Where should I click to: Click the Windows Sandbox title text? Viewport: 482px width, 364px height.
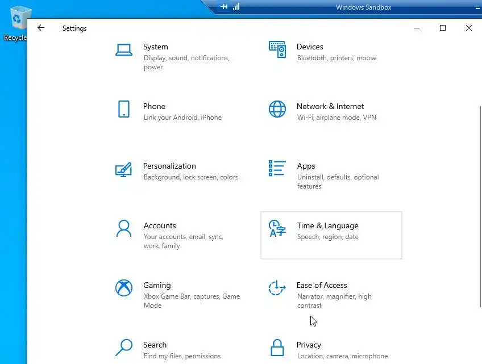click(363, 7)
